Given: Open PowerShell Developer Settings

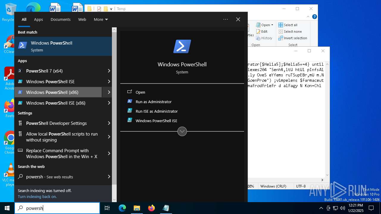Looking at the screenshot, I should [x=58, y=123].
